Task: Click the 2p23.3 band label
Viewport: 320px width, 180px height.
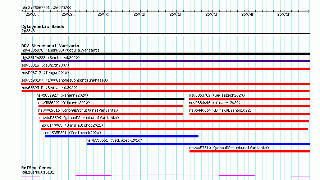Action: [x=28, y=31]
